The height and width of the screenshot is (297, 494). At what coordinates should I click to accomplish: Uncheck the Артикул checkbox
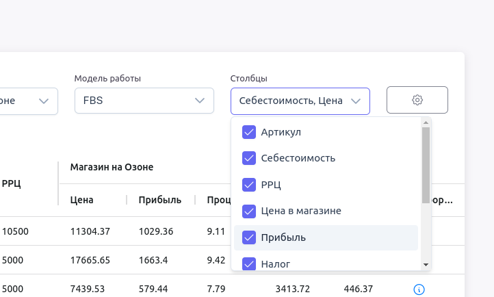(249, 132)
